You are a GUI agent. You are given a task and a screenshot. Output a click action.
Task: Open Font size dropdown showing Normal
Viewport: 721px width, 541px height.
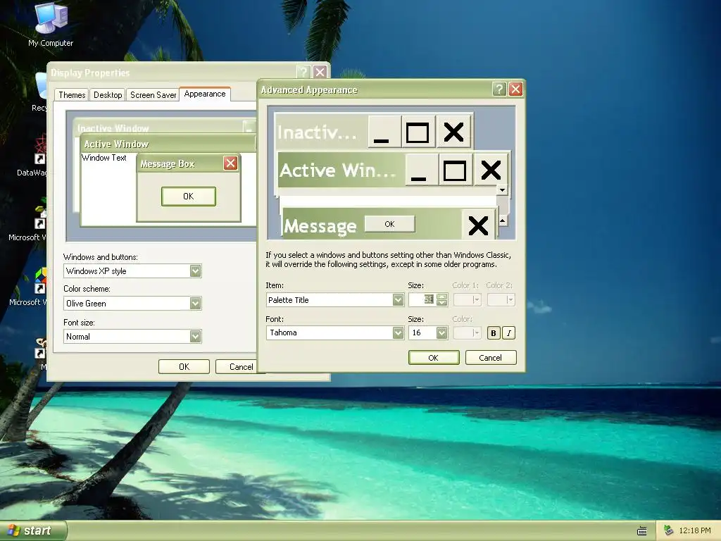click(x=196, y=336)
